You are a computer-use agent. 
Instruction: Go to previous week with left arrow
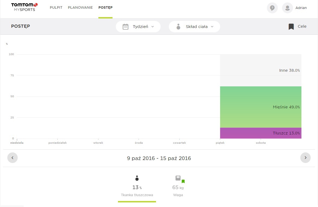[x=13, y=158]
